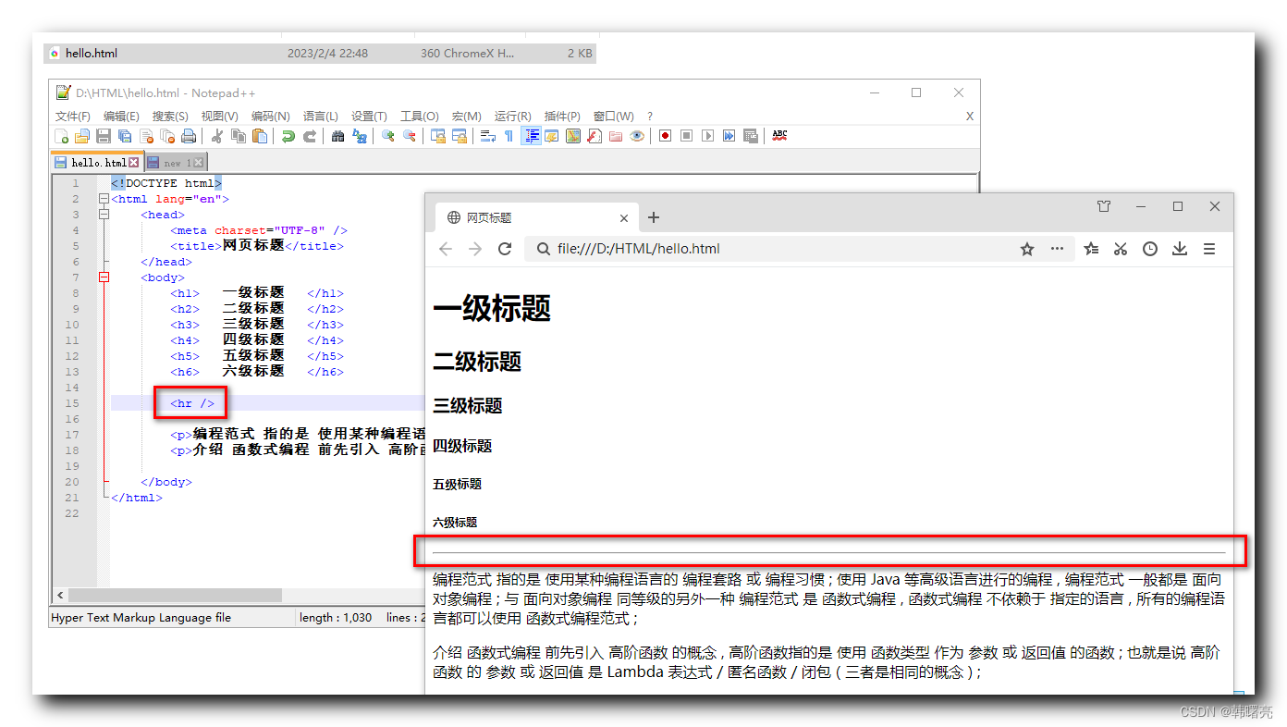Click the Document Map icon in Notepad++
Viewport: 1287px width, 727px height.
pos(573,136)
